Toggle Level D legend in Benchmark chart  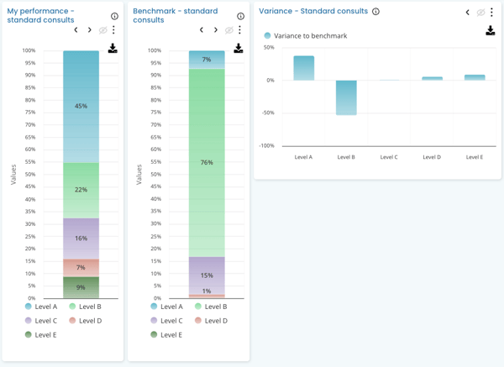[x=210, y=321]
